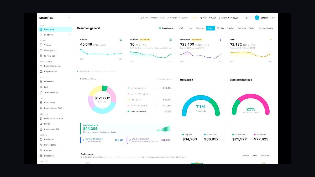Click the Salir logout link
This screenshot has width=315, height=177.
tap(272, 18)
